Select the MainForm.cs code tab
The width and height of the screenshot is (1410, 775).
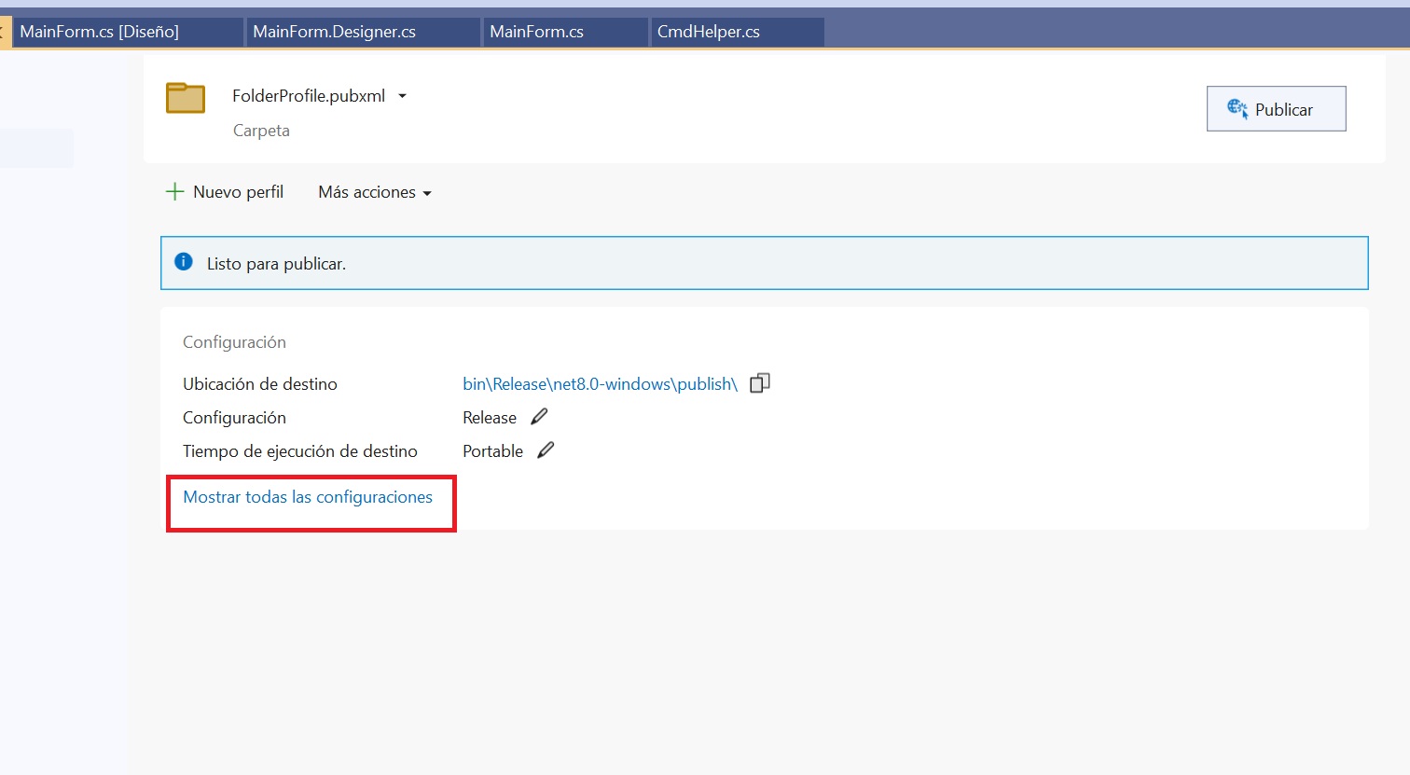pyautogui.click(x=536, y=32)
